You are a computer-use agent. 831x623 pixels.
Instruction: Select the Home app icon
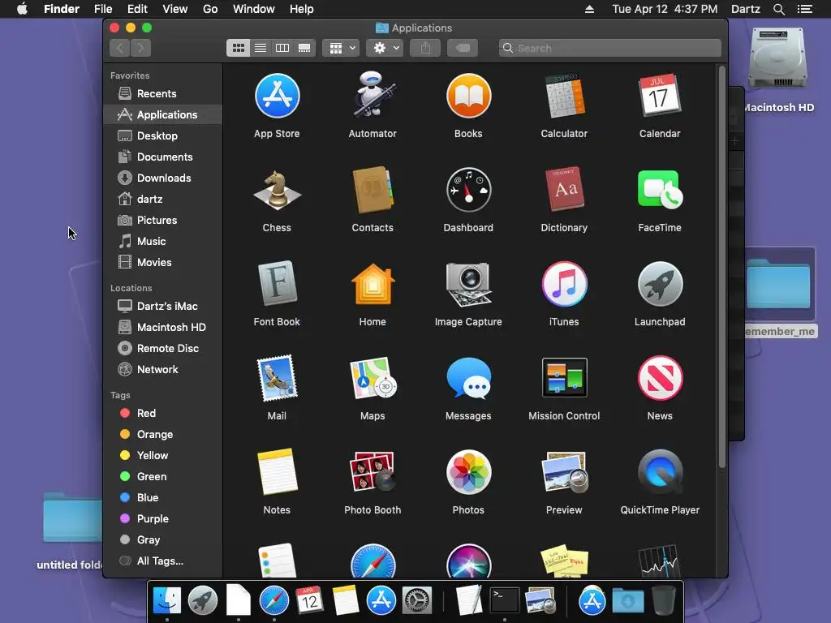point(372,284)
